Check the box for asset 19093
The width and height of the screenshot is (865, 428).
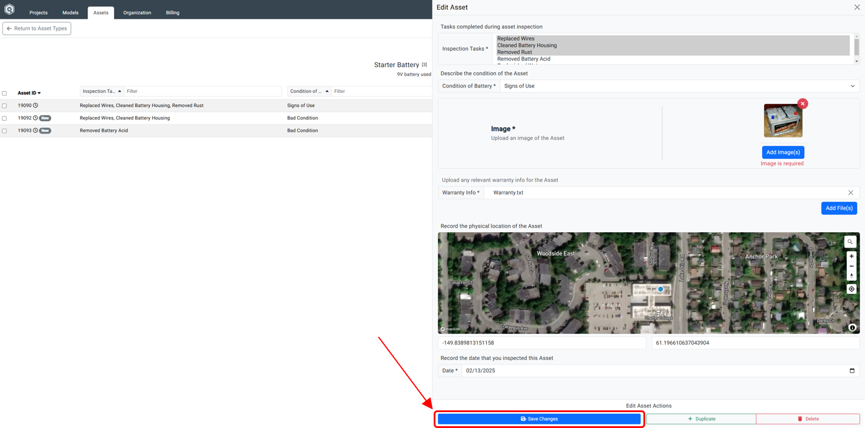pos(5,131)
